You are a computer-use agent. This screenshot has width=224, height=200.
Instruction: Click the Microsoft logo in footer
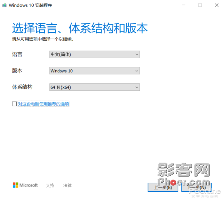coord(25,185)
